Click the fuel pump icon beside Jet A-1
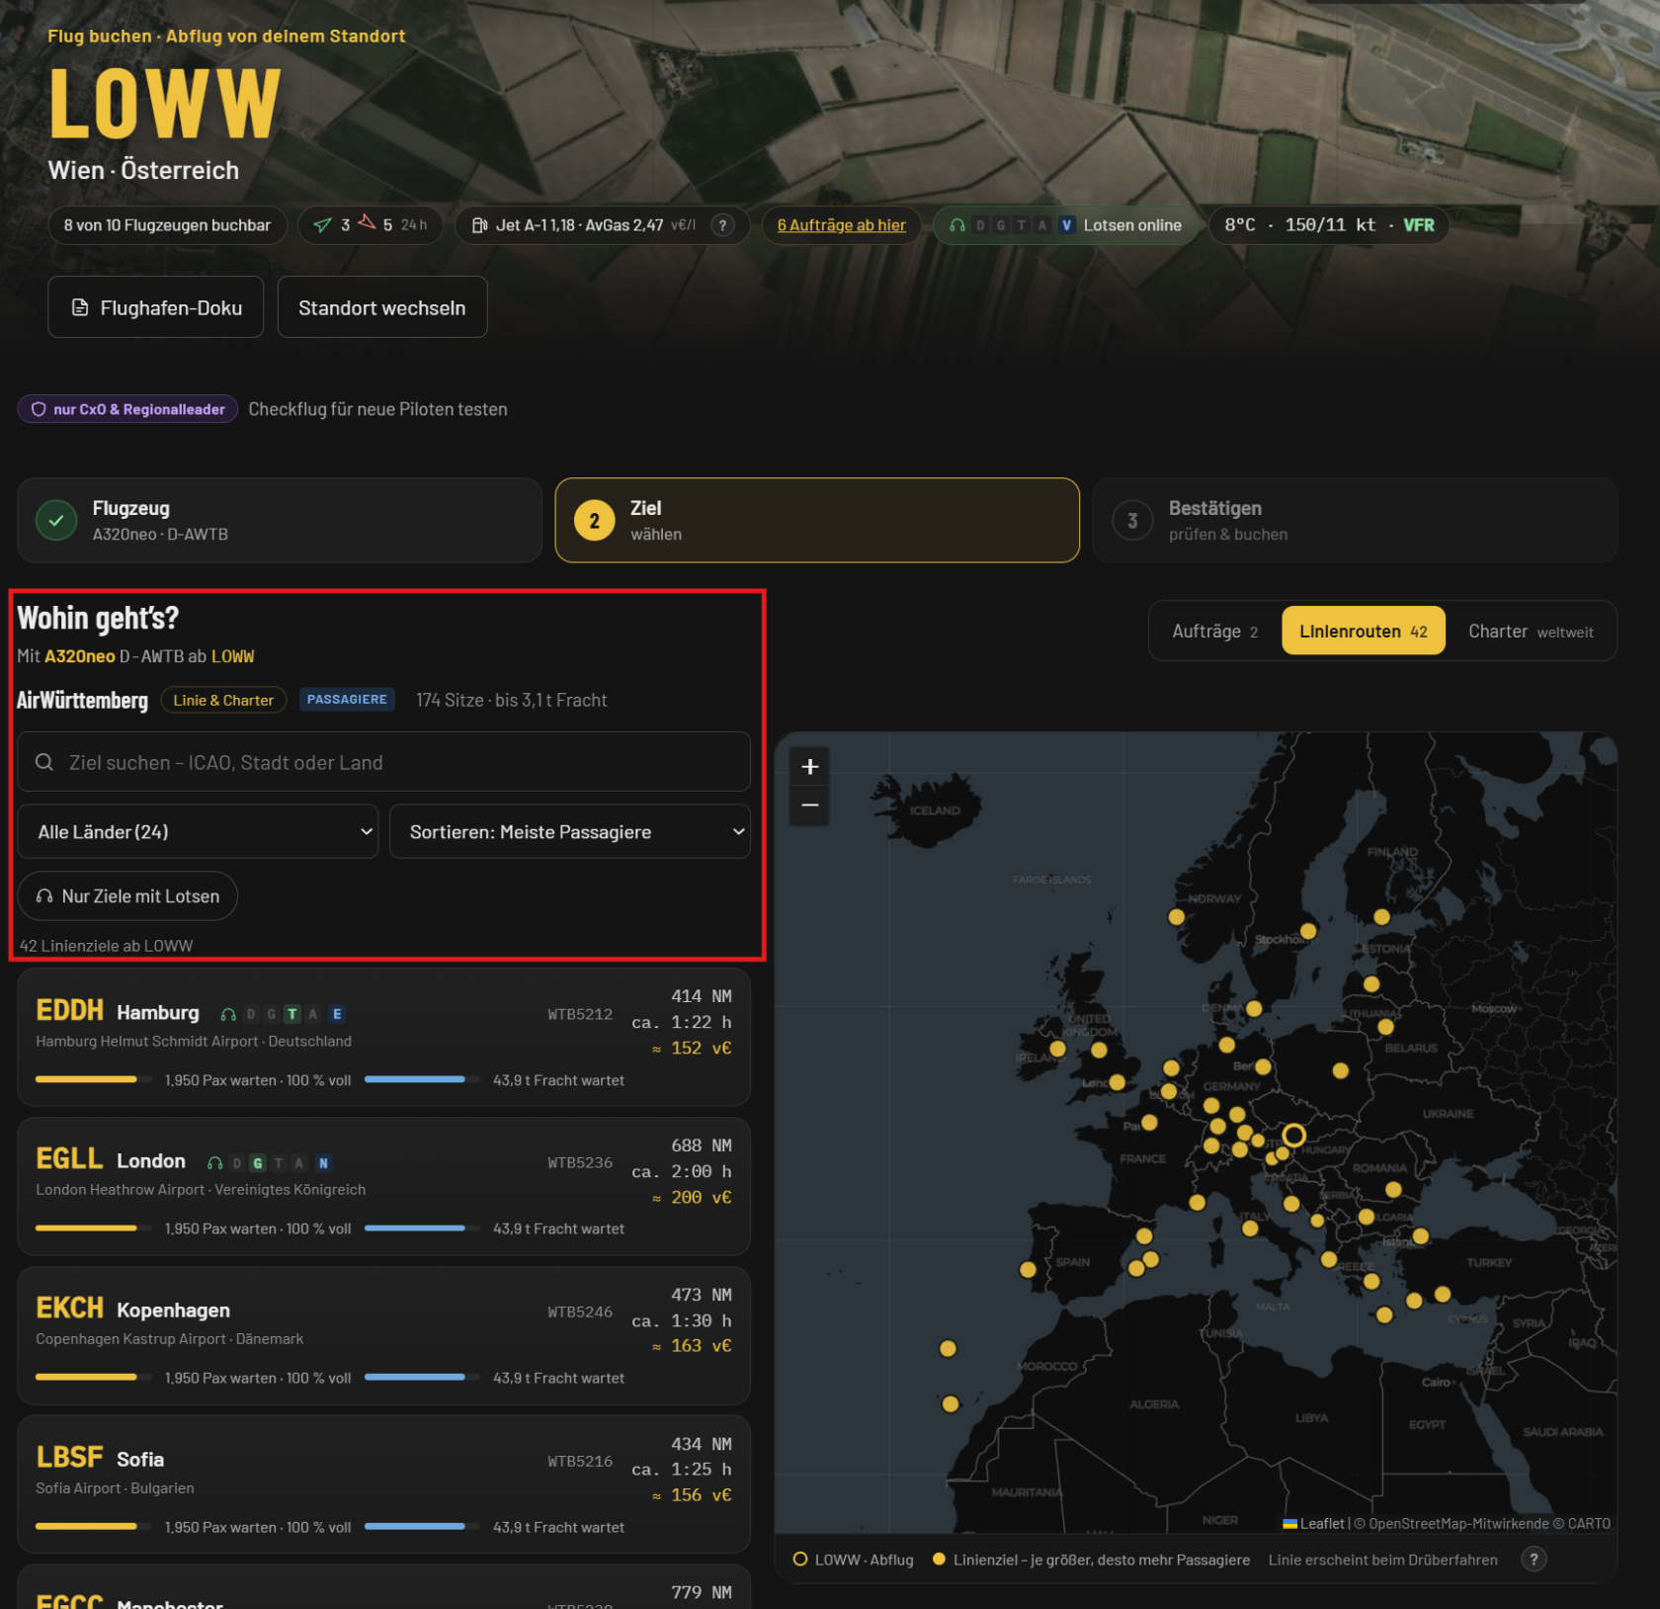 [x=479, y=225]
